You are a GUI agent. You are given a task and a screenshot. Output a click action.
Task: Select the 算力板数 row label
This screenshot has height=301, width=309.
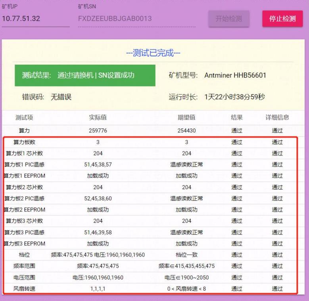point(24,142)
